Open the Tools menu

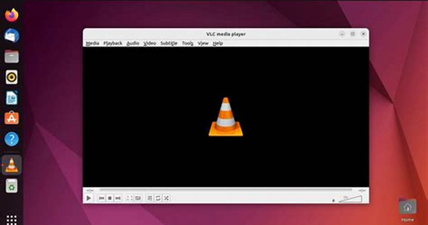pos(188,43)
